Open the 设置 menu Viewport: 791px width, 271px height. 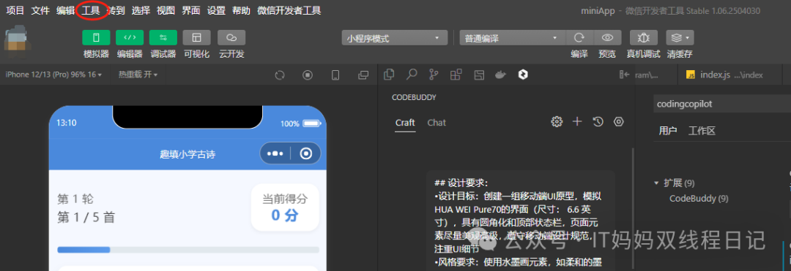tap(216, 10)
